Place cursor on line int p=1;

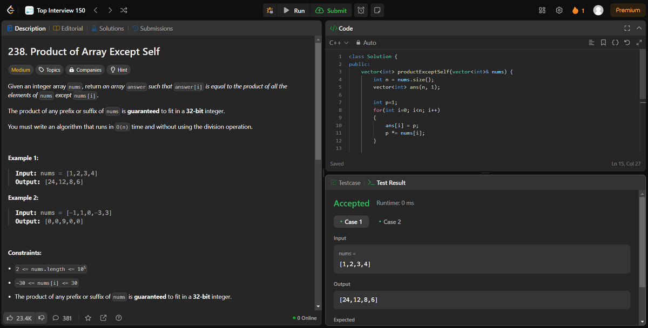[385, 102]
